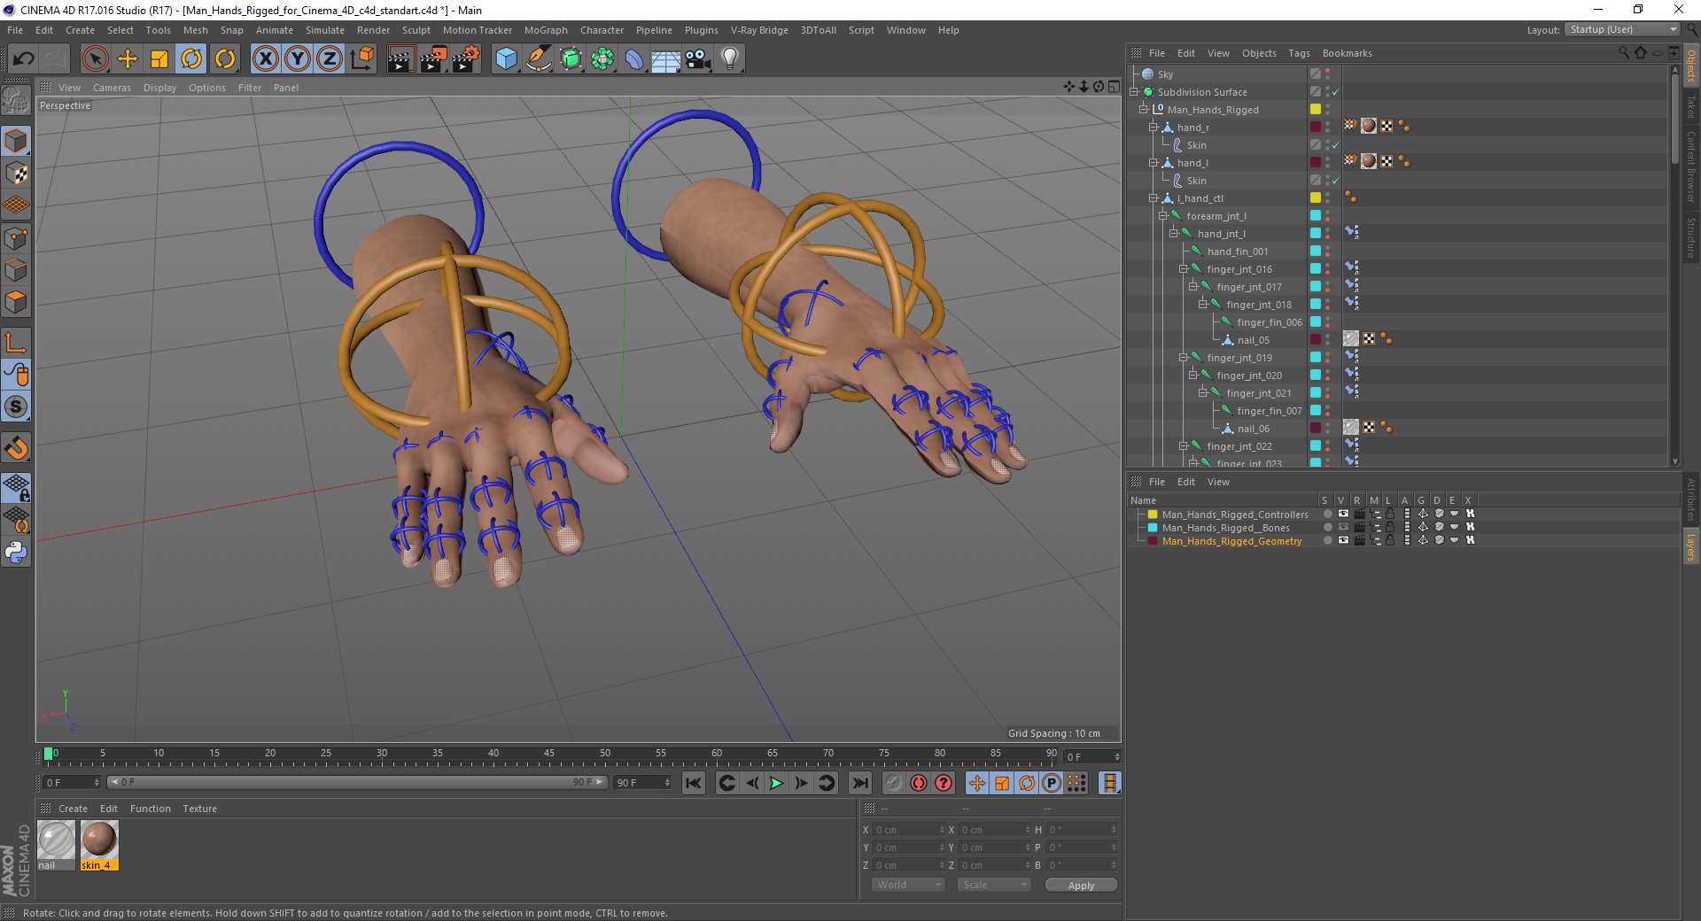Go to end of animation
Image resolution: width=1701 pixels, height=921 pixels.
[859, 783]
